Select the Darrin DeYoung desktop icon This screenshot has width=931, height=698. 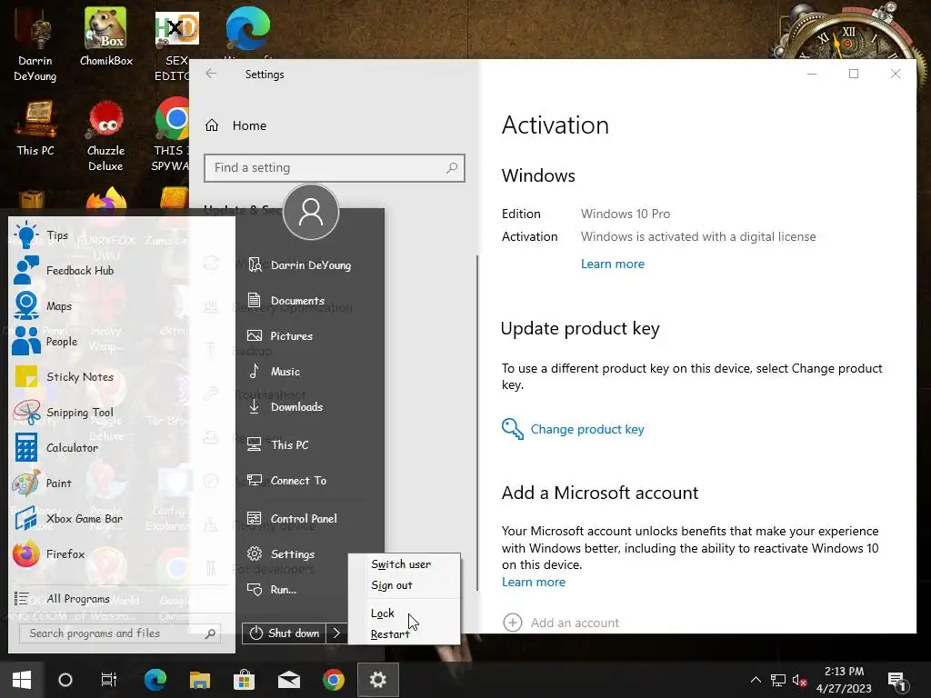pyautogui.click(x=35, y=45)
